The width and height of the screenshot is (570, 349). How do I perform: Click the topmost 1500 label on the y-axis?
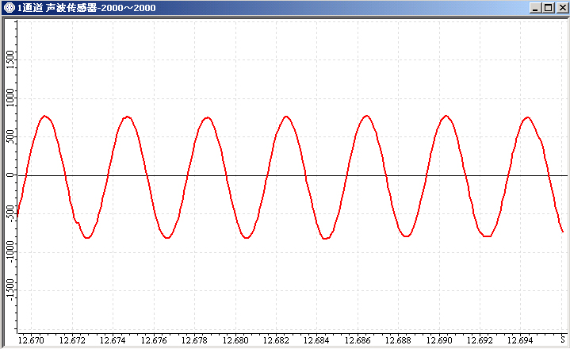point(10,59)
